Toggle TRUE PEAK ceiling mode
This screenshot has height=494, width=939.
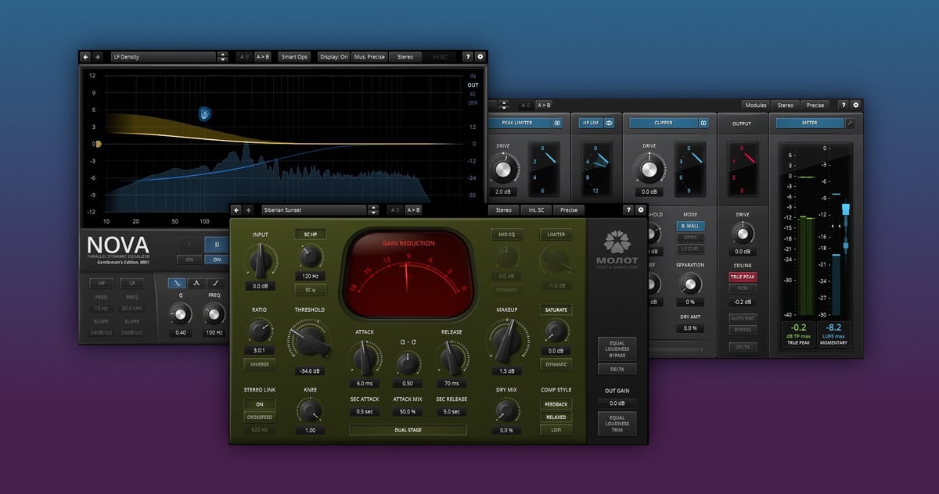pos(743,277)
